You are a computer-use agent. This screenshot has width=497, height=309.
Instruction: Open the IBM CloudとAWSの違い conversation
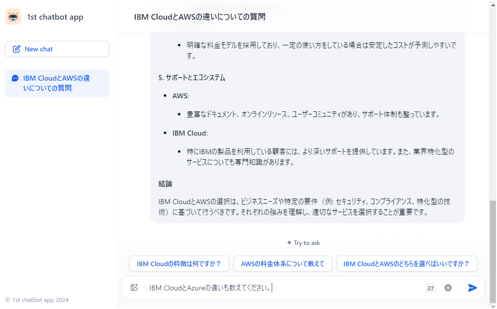[57, 83]
